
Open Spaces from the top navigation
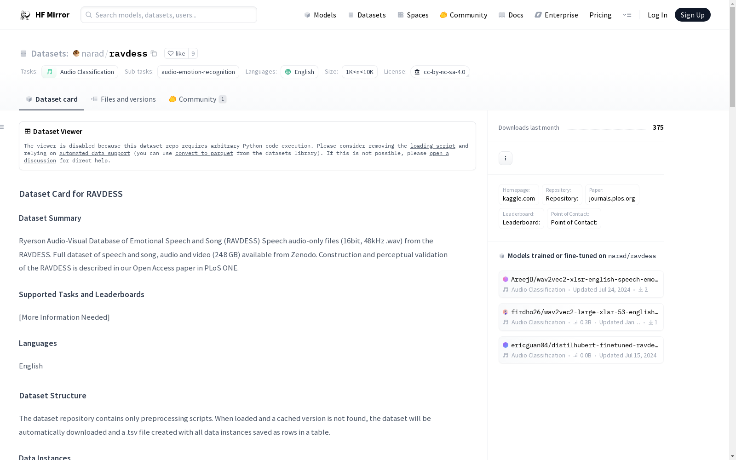coord(413,15)
